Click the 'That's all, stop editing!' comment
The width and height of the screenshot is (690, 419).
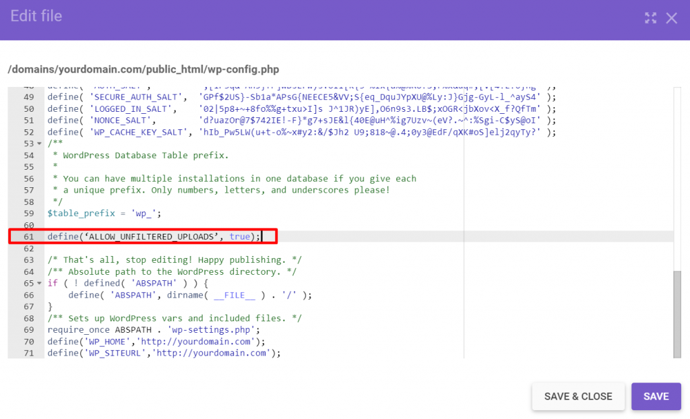pyautogui.click(x=175, y=260)
